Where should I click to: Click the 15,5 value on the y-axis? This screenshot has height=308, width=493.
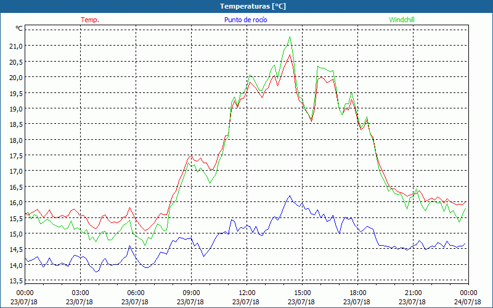click(16, 219)
